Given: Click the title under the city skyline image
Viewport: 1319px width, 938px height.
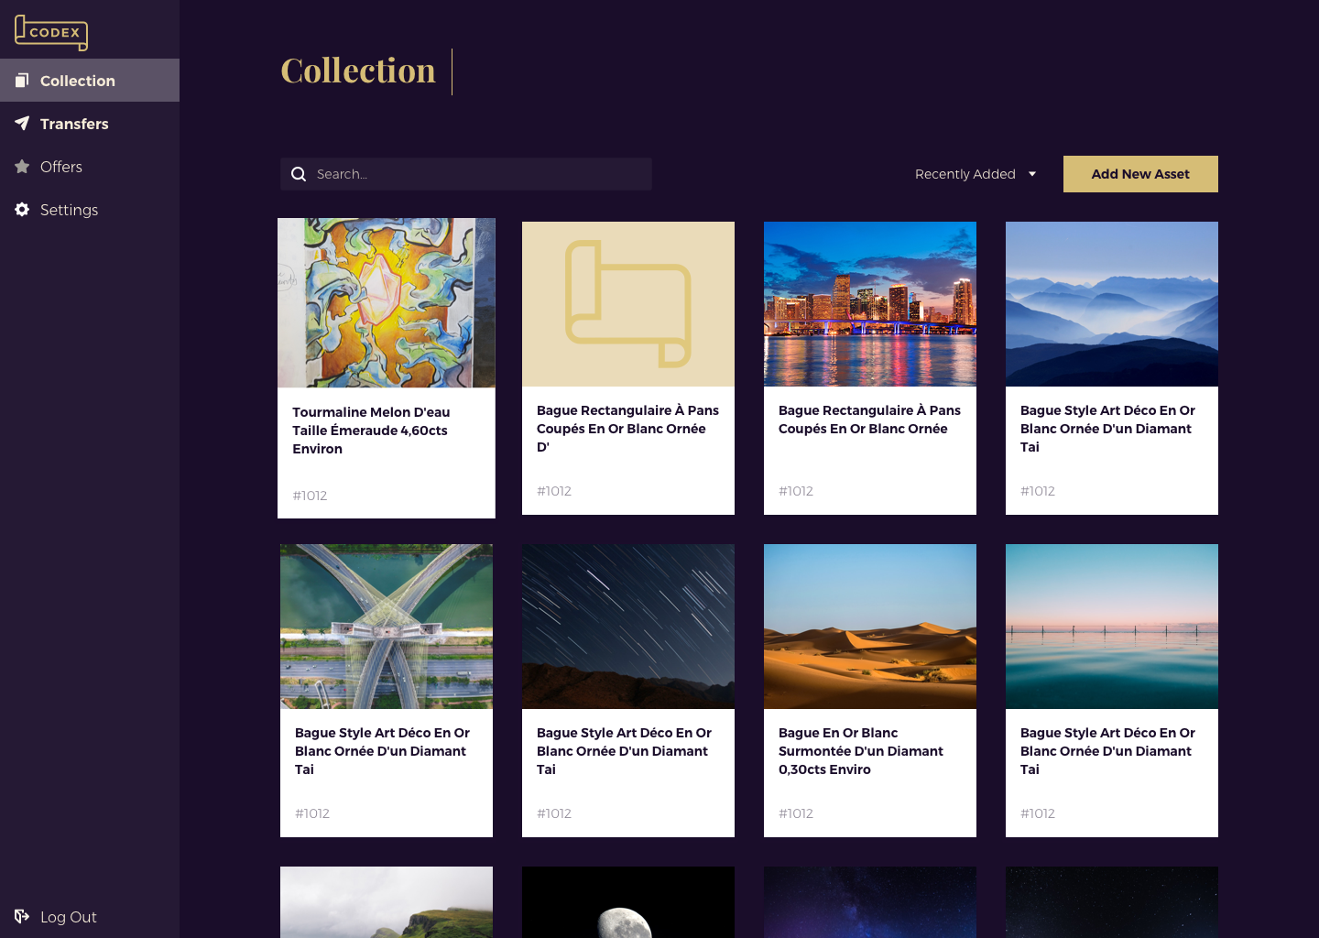Looking at the screenshot, I should 869,420.
